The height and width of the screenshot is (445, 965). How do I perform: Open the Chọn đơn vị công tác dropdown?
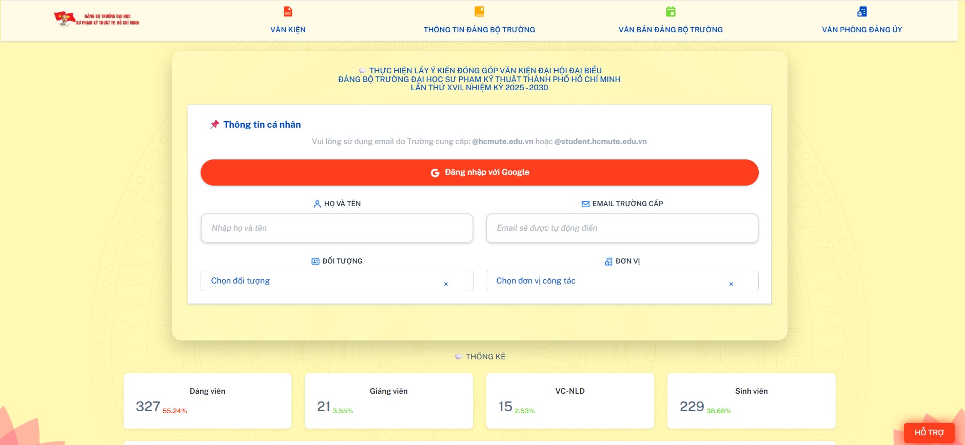coord(622,281)
